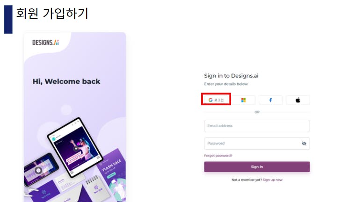Click the "Enter your details below" text

226,84
